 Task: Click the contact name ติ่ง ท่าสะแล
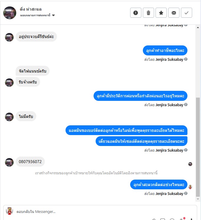tap(31, 9)
